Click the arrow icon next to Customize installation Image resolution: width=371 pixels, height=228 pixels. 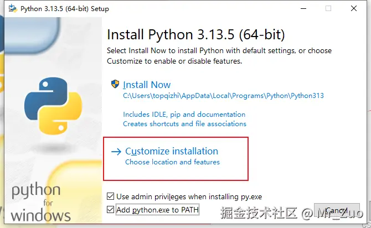tap(116, 151)
